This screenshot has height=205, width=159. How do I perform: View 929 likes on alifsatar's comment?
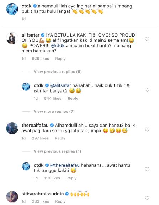pyautogui.click(x=41, y=59)
